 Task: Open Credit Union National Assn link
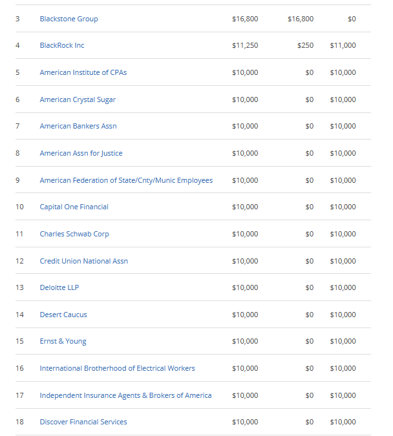(84, 261)
